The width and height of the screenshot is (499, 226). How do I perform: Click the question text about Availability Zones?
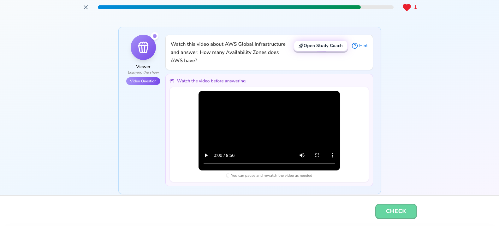(x=228, y=52)
